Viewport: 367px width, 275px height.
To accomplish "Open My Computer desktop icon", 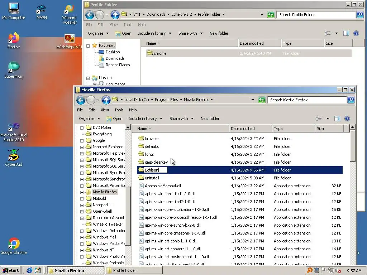I will [x=14, y=11].
